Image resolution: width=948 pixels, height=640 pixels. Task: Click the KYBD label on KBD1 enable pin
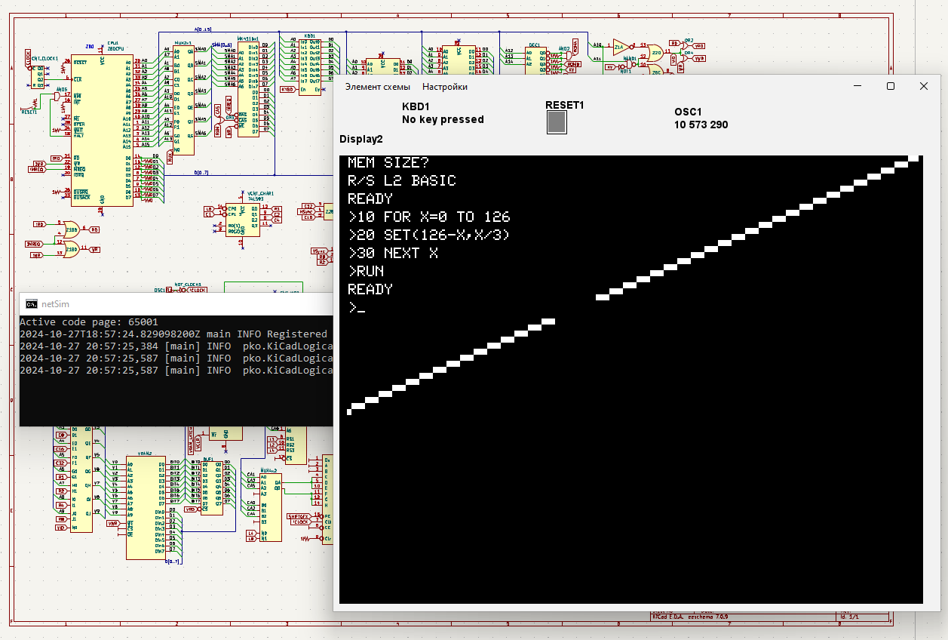pyautogui.click(x=287, y=89)
